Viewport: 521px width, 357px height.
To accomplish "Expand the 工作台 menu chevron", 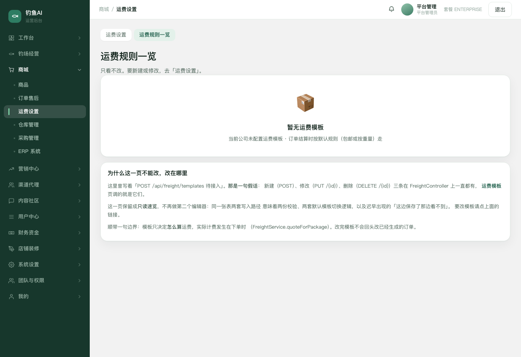I will [79, 38].
